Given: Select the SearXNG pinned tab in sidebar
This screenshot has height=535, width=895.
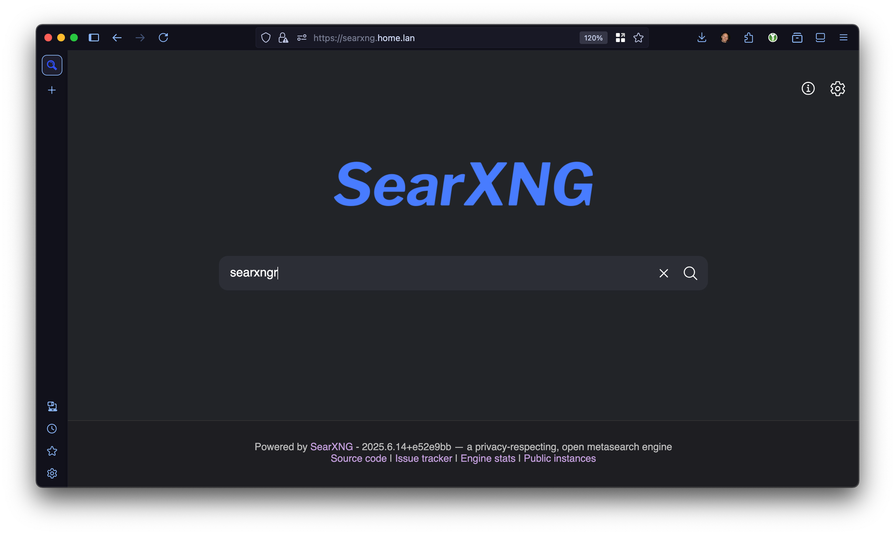Looking at the screenshot, I should pyautogui.click(x=52, y=65).
